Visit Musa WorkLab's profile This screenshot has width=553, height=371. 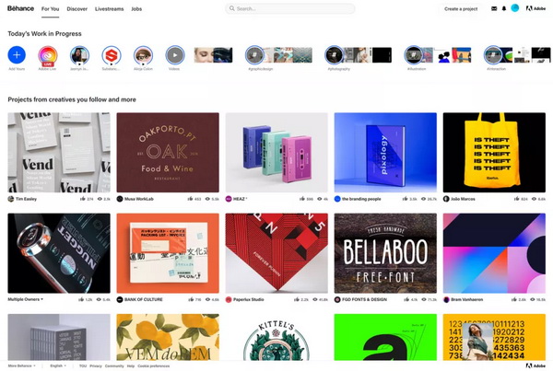tap(139, 199)
